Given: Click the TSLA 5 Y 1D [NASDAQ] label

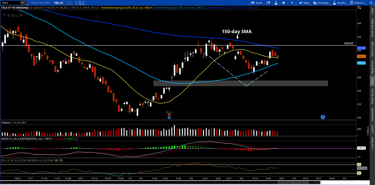Looking at the screenshot, I should (x=15, y=8).
